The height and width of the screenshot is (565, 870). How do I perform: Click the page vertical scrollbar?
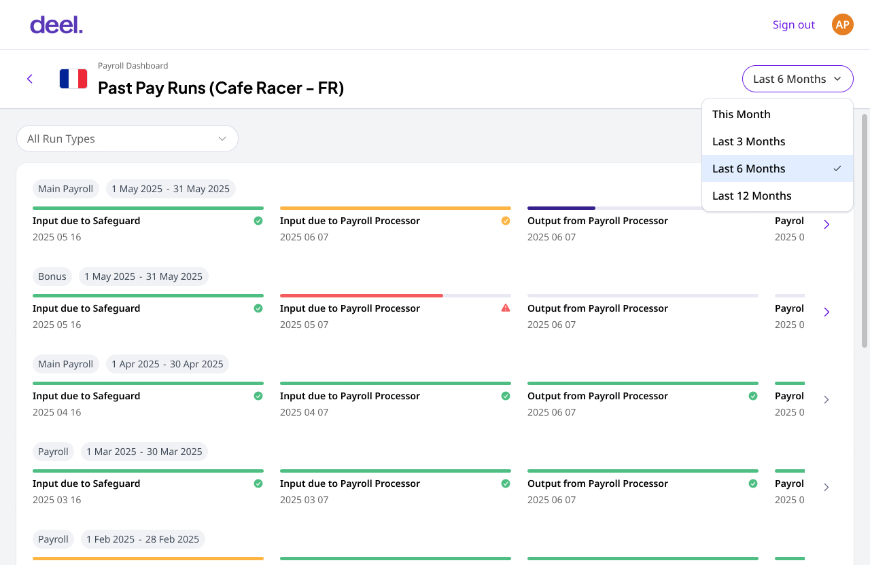click(x=865, y=231)
